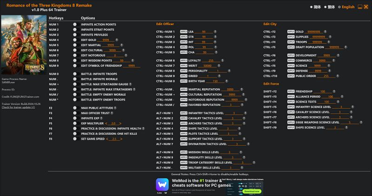Click info icon beside Siege Weapons Science Level

tap(361, 122)
